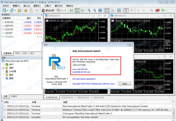176x121 pixels.
Task: Open the 图表 charts menu
Action: coord(37,5)
